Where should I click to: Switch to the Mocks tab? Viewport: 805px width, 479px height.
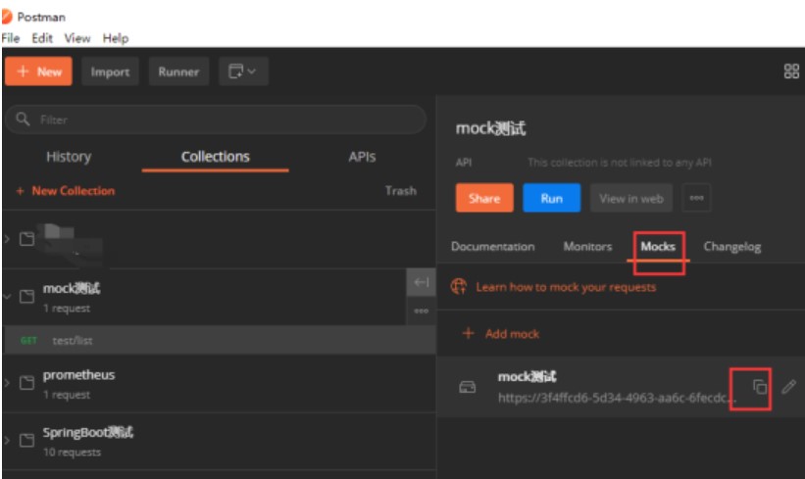(x=657, y=247)
